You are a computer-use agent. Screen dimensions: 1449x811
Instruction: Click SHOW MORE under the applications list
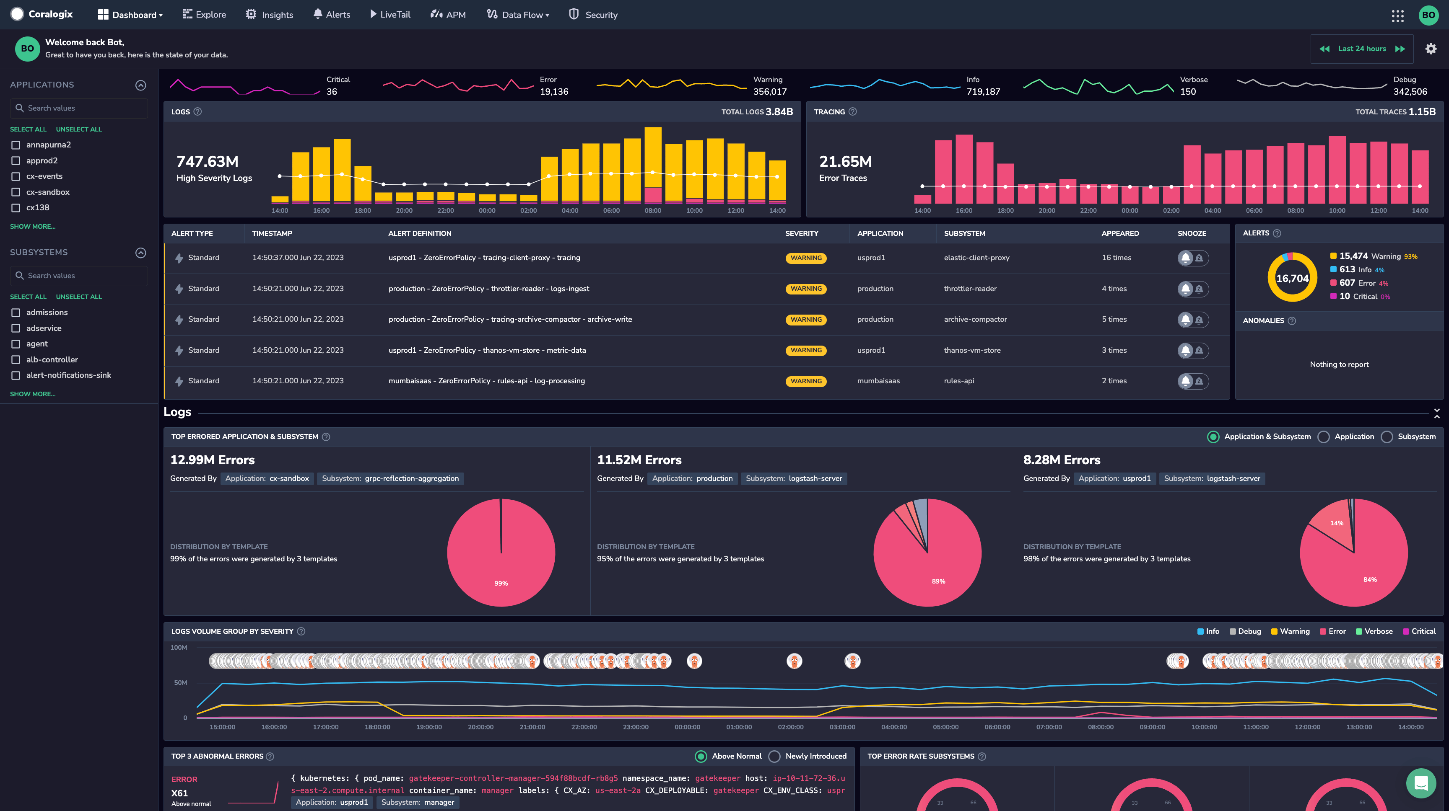point(33,226)
